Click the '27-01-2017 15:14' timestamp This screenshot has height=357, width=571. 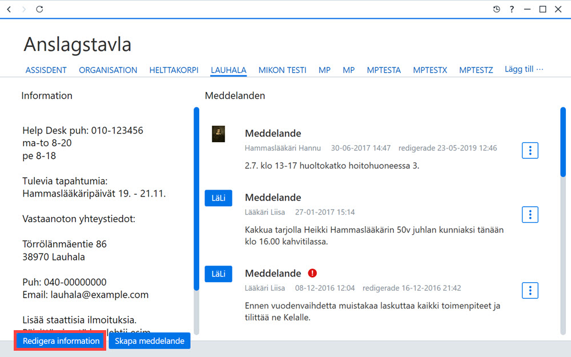coord(325,212)
